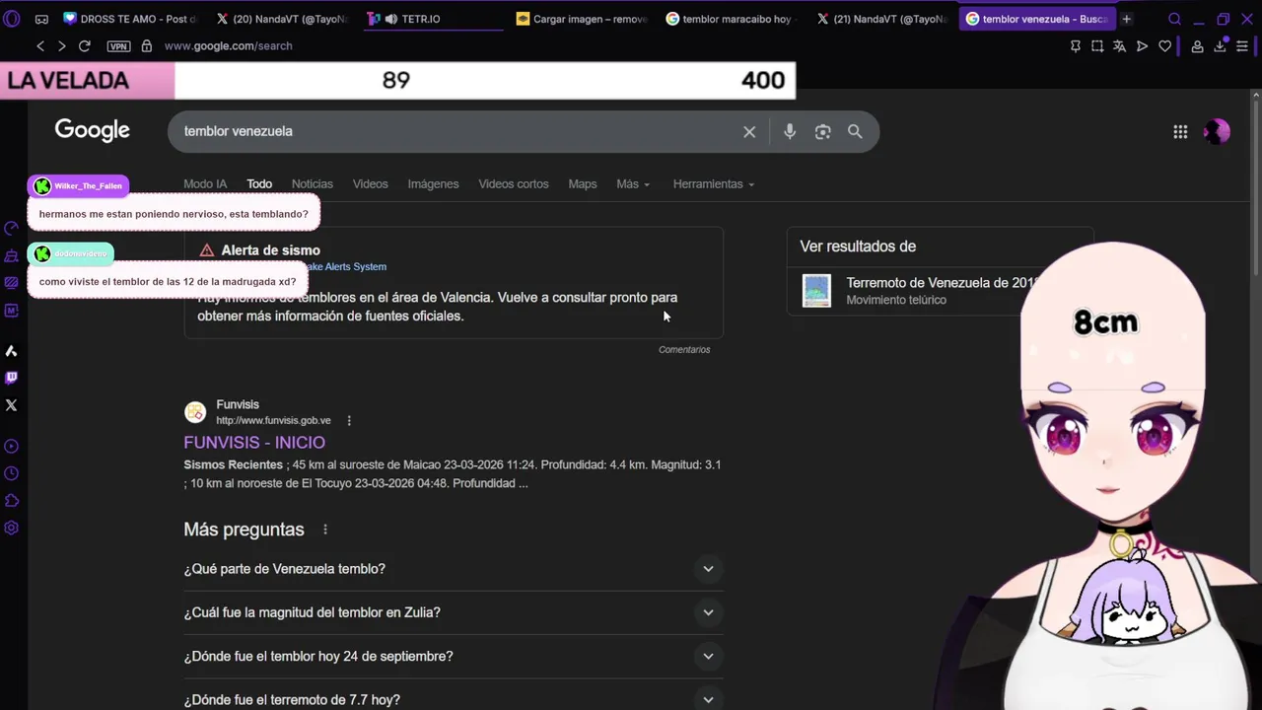Open the striped screen GX Mods sidebar icon
1262x710 pixels.
tap(12, 283)
